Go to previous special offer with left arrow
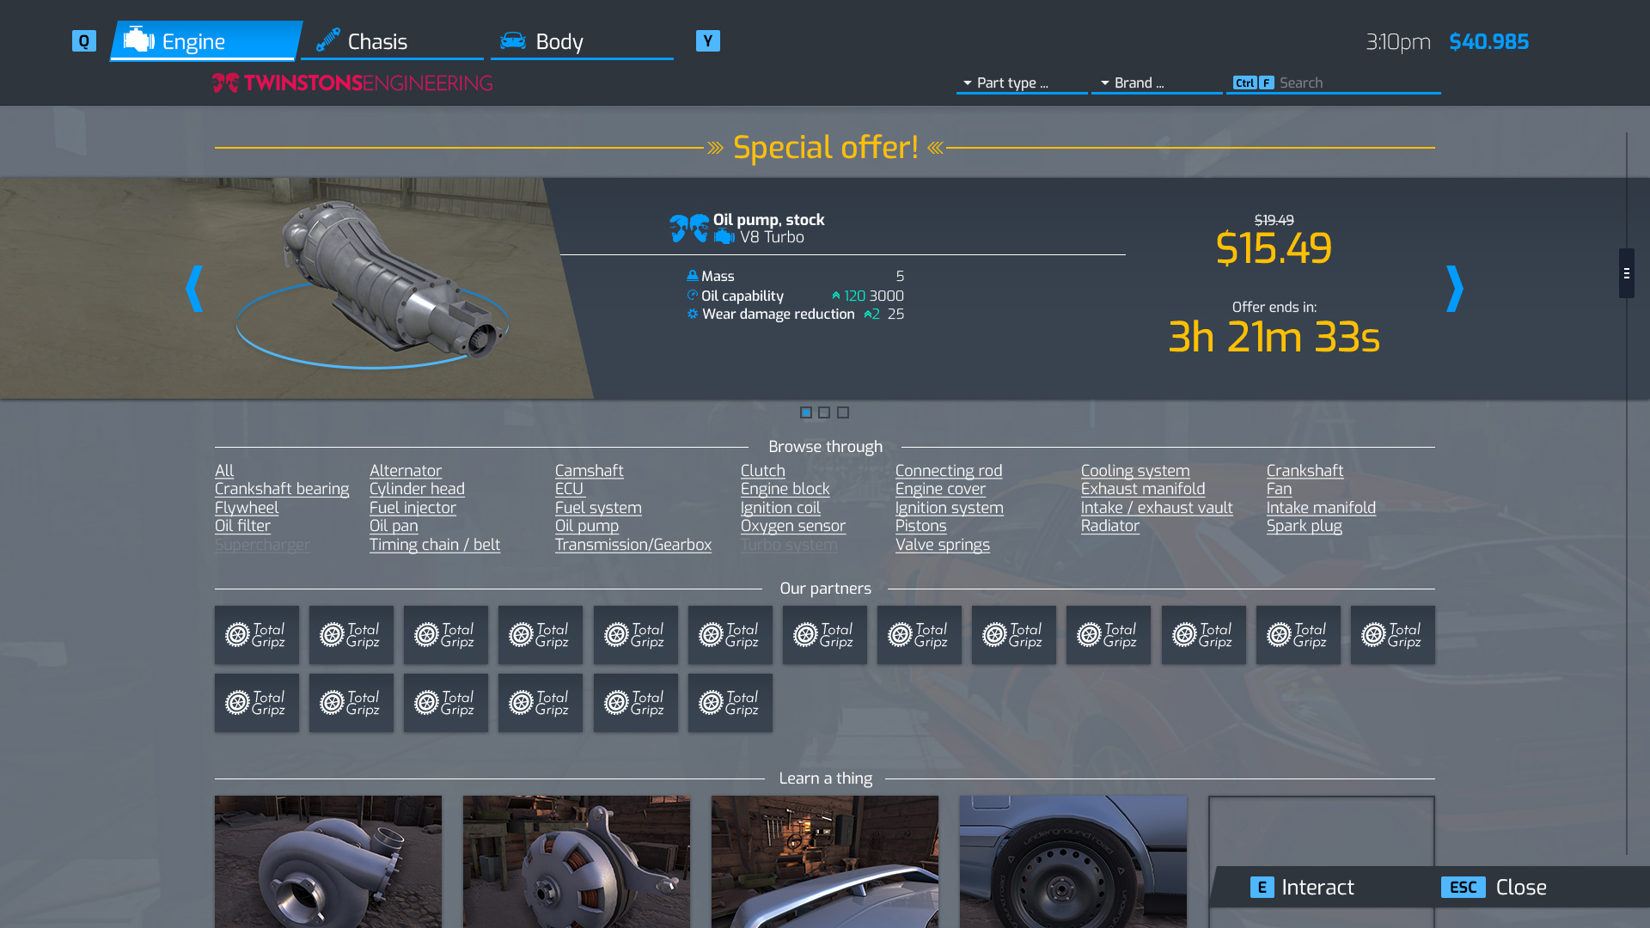 point(194,289)
